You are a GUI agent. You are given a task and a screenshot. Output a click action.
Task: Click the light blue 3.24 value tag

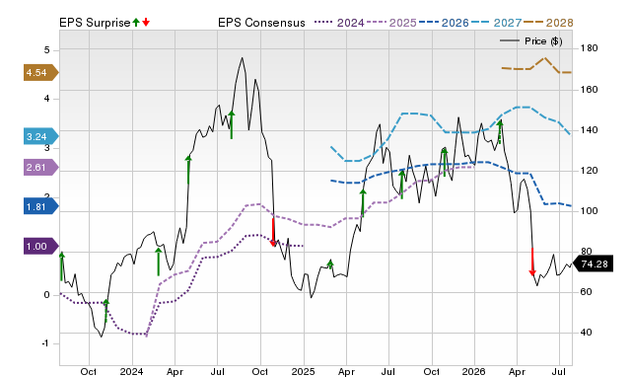pos(40,136)
